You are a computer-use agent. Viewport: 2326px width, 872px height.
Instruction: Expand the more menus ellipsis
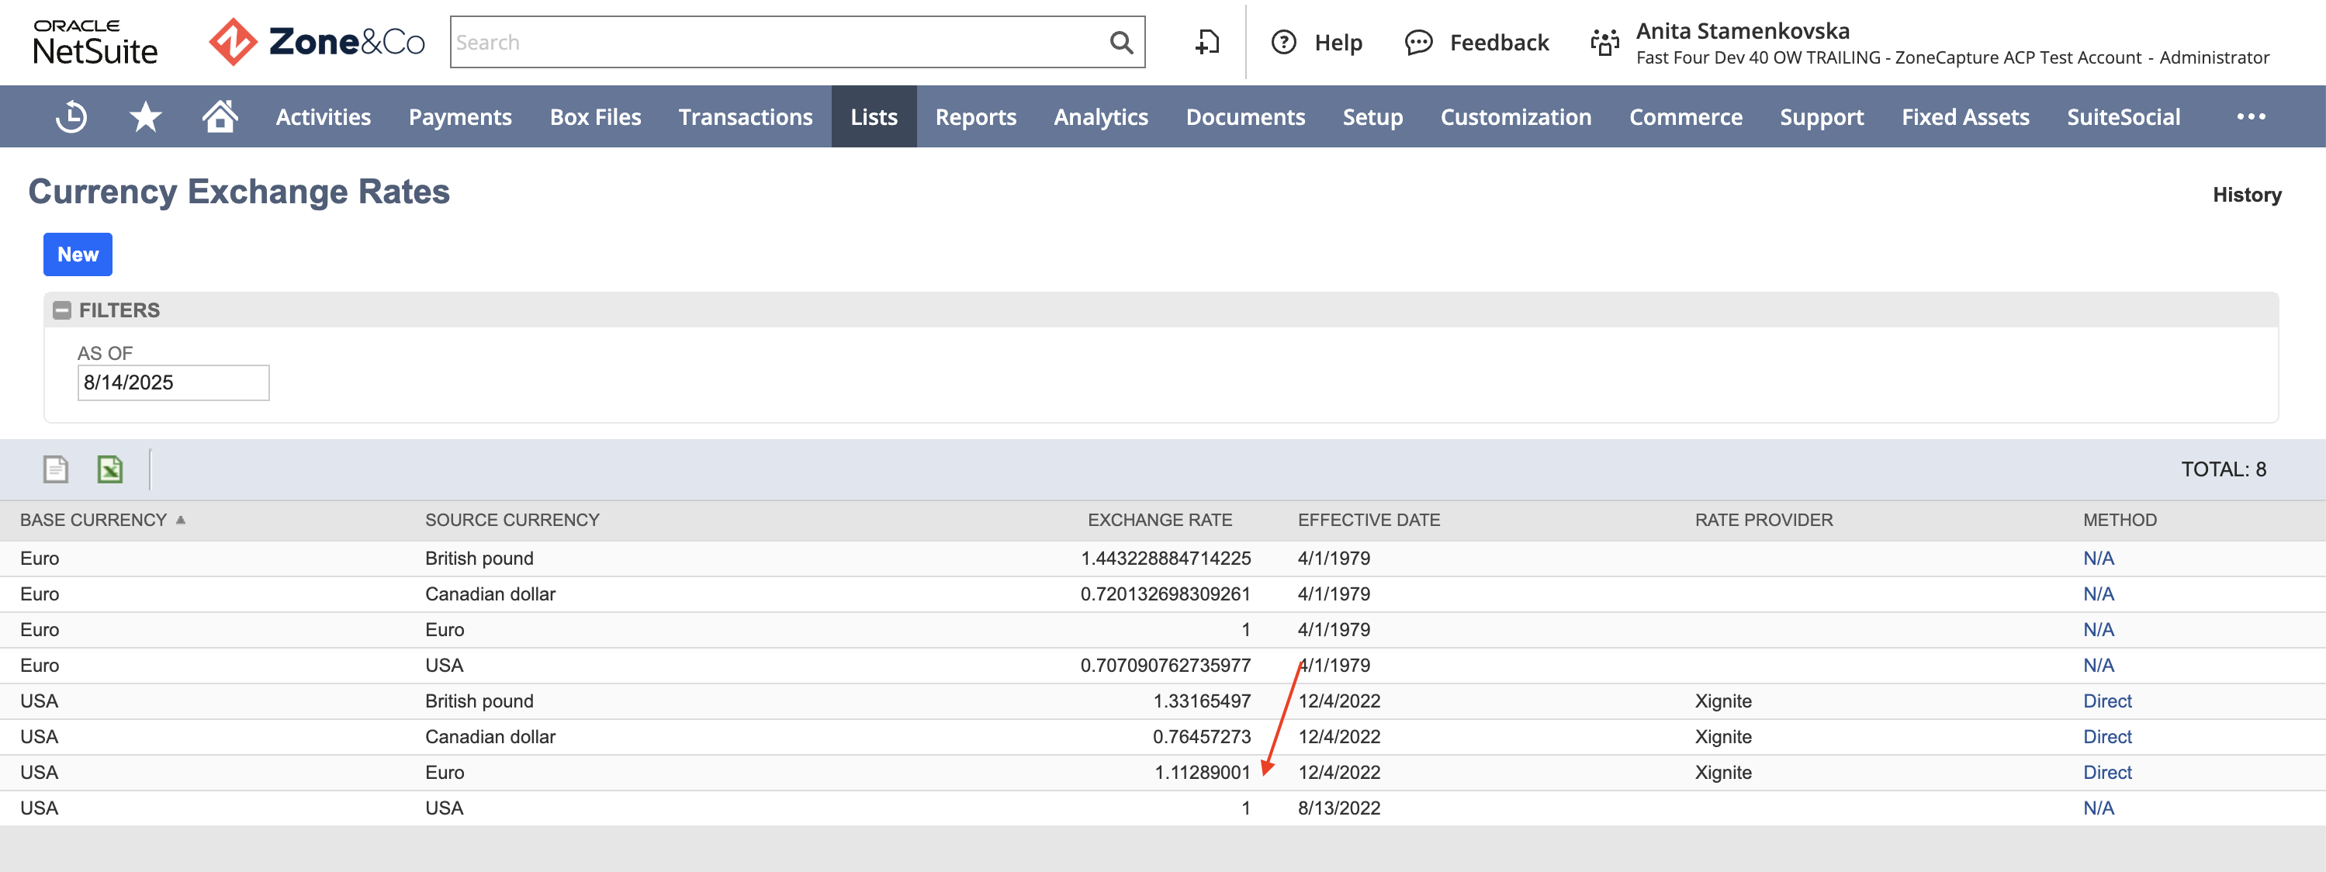(2251, 116)
